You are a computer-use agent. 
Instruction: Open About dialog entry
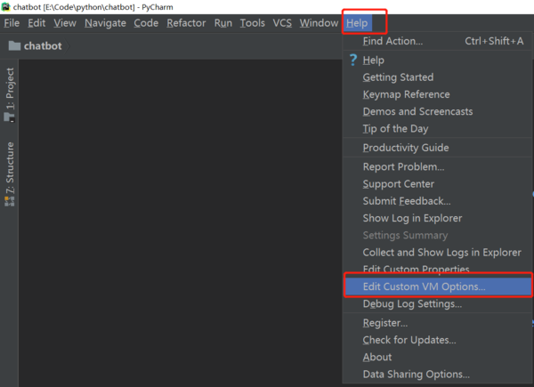point(437,357)
